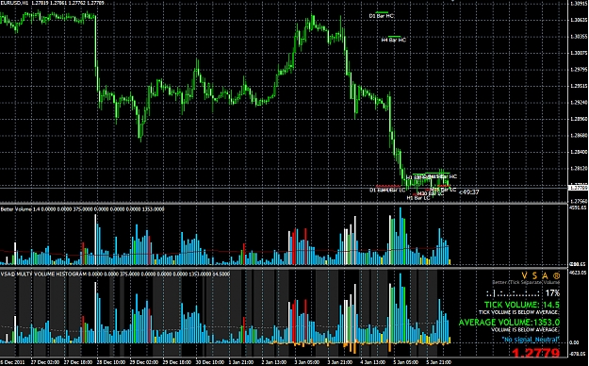Click the '17%' progress readout
The width and height of the screenshot is (589, 366).
(x=552, y=293)
